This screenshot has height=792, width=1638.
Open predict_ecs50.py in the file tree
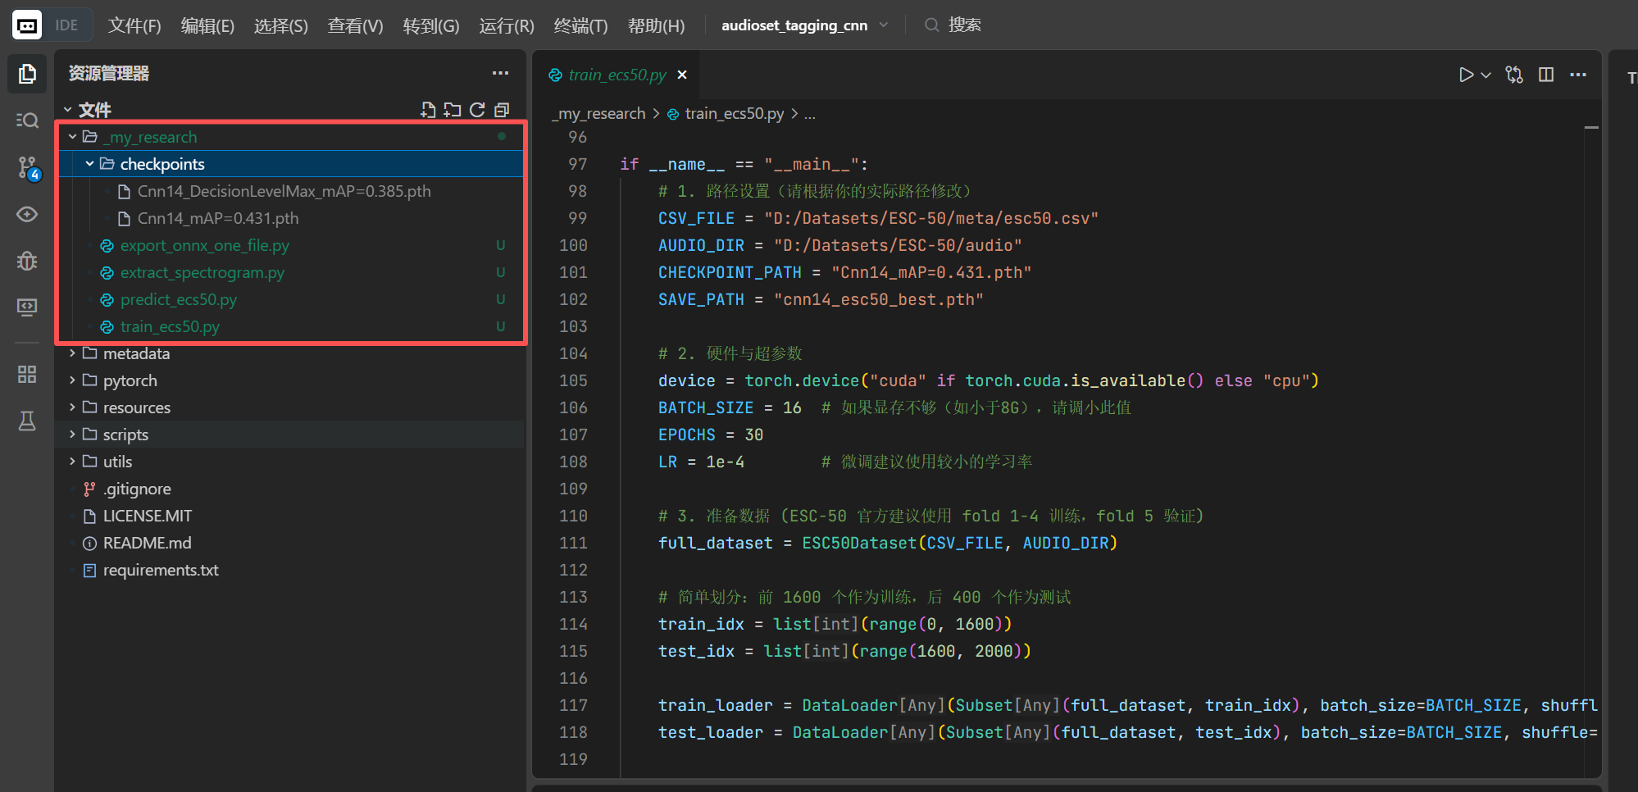[x=179, y=299]
